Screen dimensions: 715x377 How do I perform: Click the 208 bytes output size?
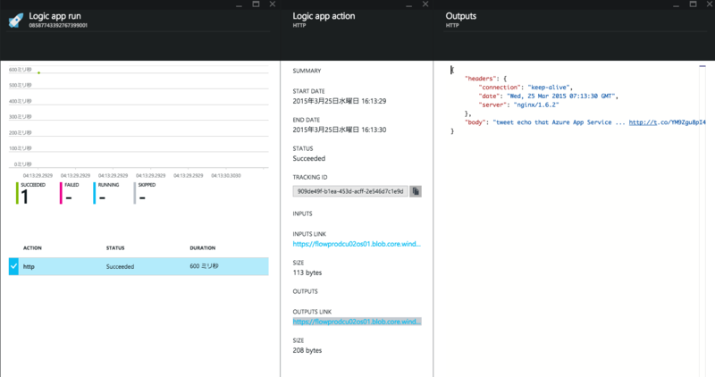click(307, 350)
